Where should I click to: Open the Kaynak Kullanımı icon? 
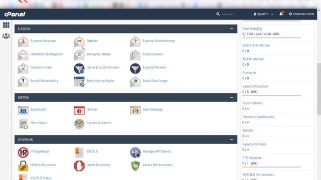79,123
